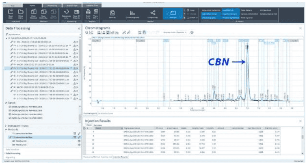Switch to the Injection Results bottom tab

120,156
